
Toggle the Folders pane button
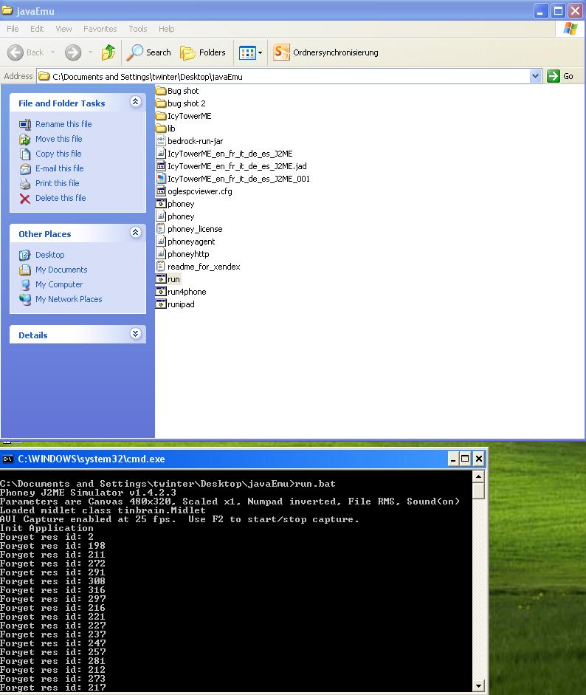(203, 52)
